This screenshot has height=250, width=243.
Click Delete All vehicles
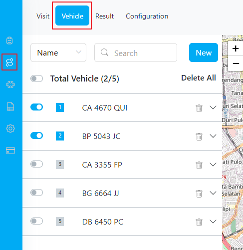199,78
